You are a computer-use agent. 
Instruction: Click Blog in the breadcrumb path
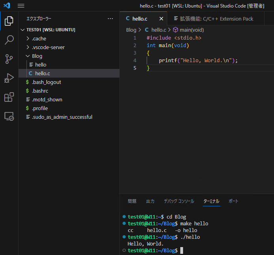tap(131, 30)
